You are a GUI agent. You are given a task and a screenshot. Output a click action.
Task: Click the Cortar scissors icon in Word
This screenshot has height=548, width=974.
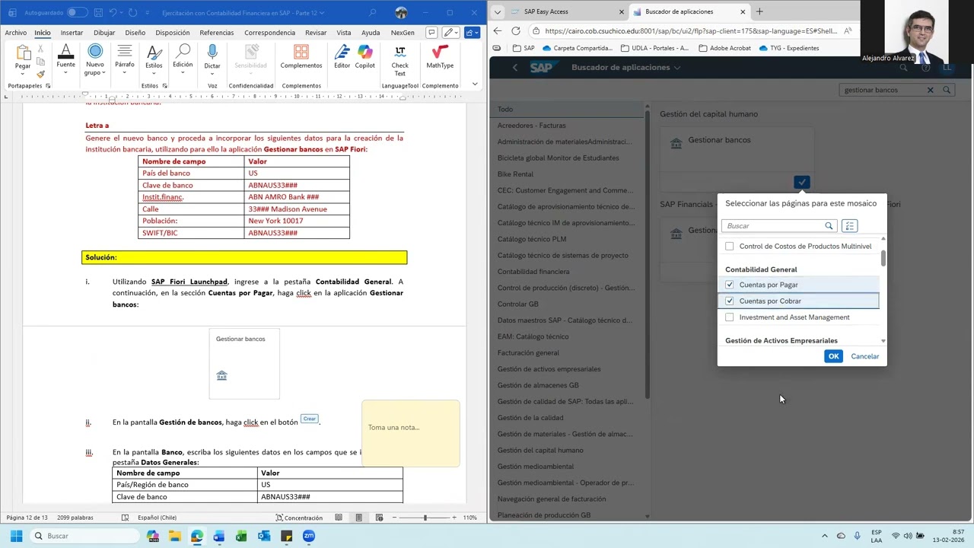tap(40, 49)
